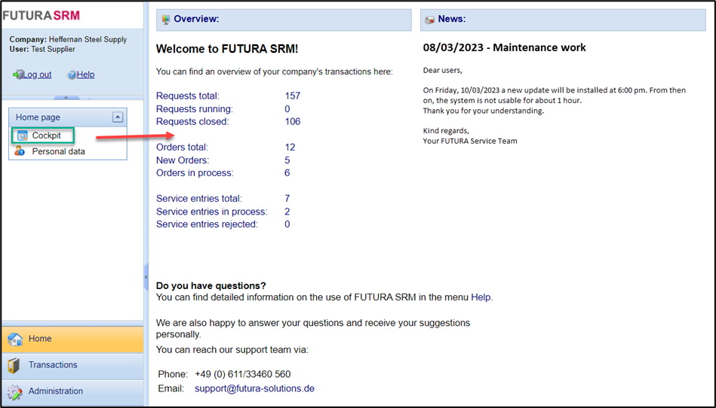Open the Transactions navigation section
716x408 pixels.
(53, 365)
